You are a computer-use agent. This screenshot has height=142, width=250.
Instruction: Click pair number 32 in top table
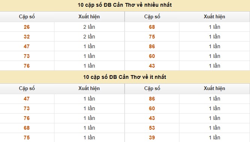click(27, 37)
